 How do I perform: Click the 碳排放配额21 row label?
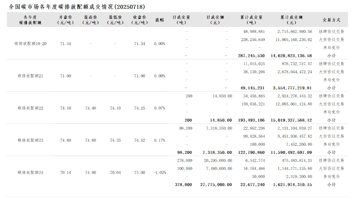(31, 76)
